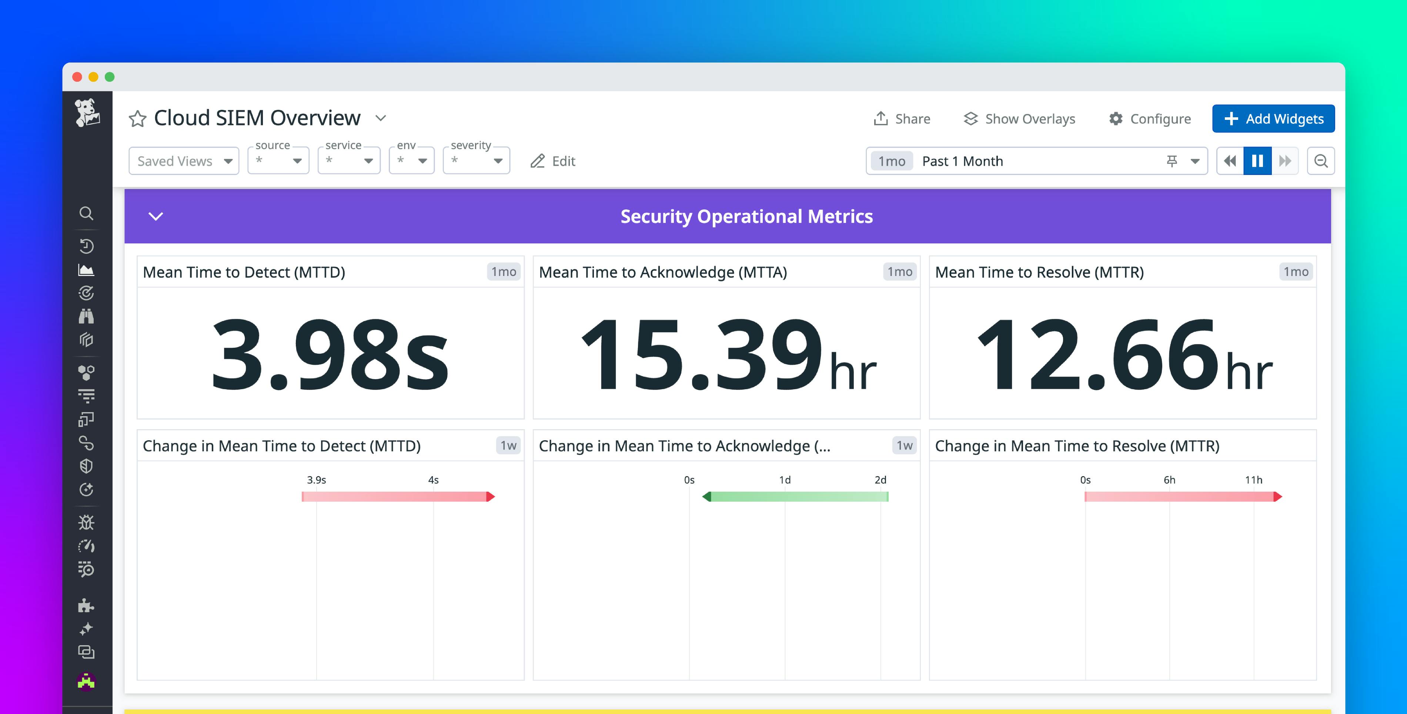Open the Cloud SIEM Overview title menu
Screen dimensions: 1407x714
(381, 118)
